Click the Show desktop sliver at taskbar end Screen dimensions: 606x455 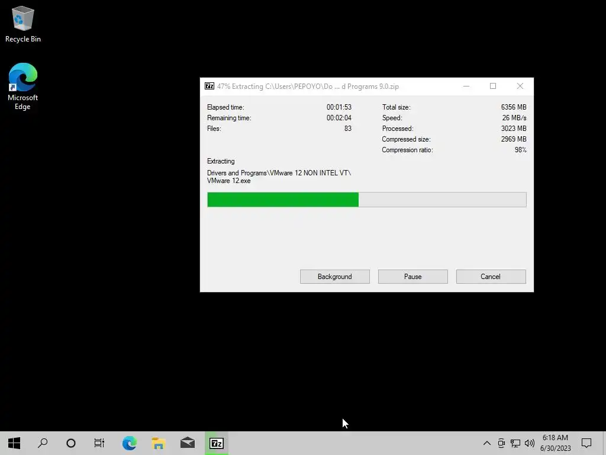[604, 443]
